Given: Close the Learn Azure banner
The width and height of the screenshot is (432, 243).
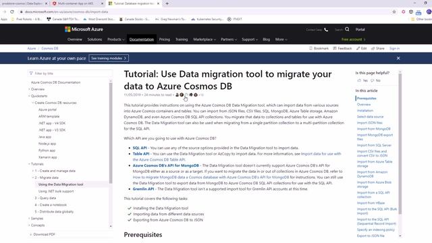Looking at the screenshot, I should tap(398, 58).
